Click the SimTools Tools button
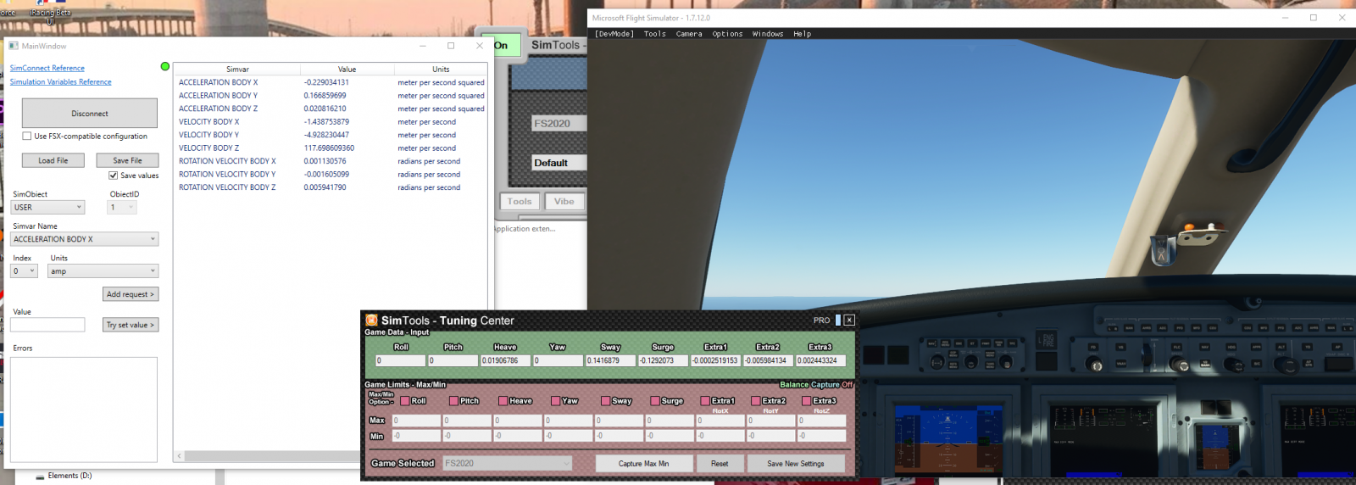The image size is (1356, 485). click(520, 202)
